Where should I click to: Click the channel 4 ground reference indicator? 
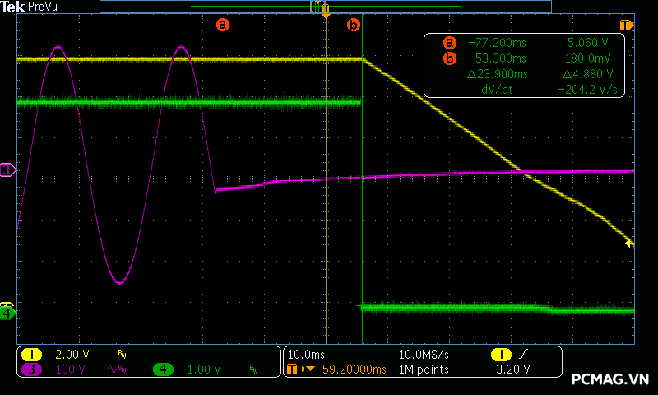tap(7, 313)
